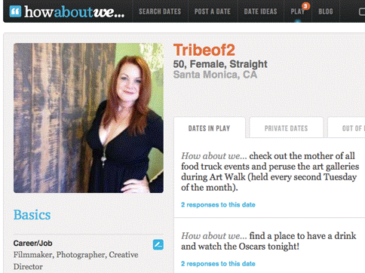Go to Post a Date
This screenshot has width=365, height=273.
[x=213, y=11]
